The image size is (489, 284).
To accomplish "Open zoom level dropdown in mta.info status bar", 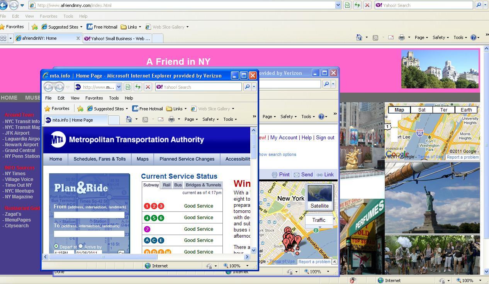I will click(247, 266).
